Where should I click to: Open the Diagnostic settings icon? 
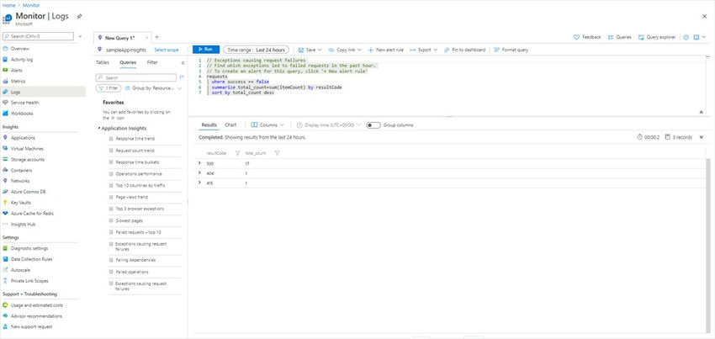click(x=6, y=248)
